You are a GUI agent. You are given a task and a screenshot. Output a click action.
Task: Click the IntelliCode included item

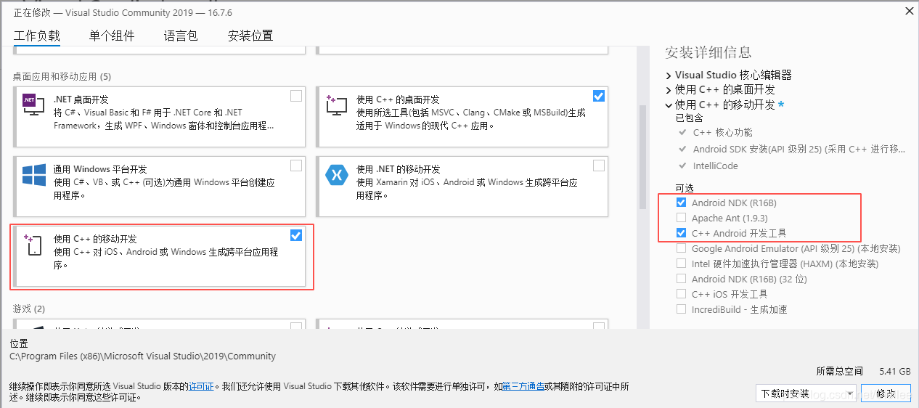click(x=716, y=166)
